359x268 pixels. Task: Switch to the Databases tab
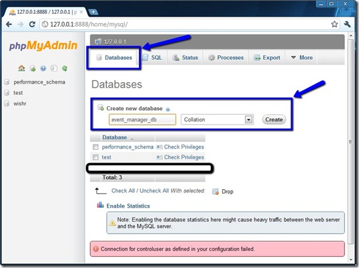tap(114, 58)
